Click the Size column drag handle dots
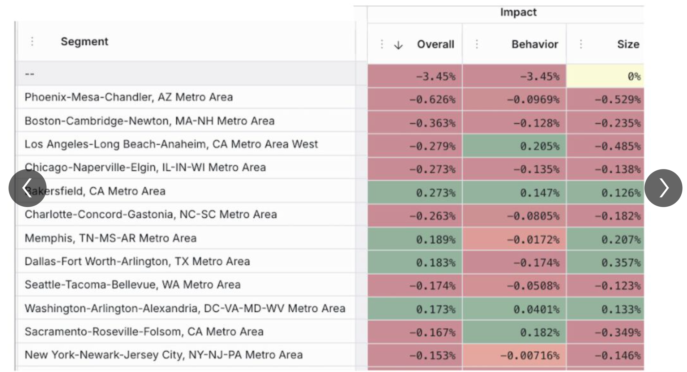687x372 pixels. 581,44
